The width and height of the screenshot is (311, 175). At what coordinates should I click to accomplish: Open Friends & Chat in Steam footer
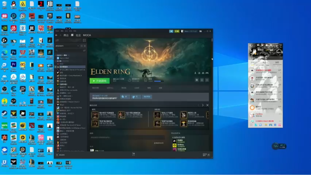point(206,155)
